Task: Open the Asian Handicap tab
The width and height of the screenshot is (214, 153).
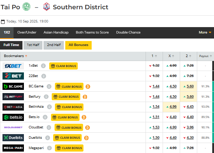Action: point(56,32)
